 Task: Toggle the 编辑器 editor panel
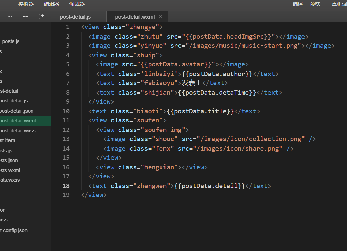(51, 4)
